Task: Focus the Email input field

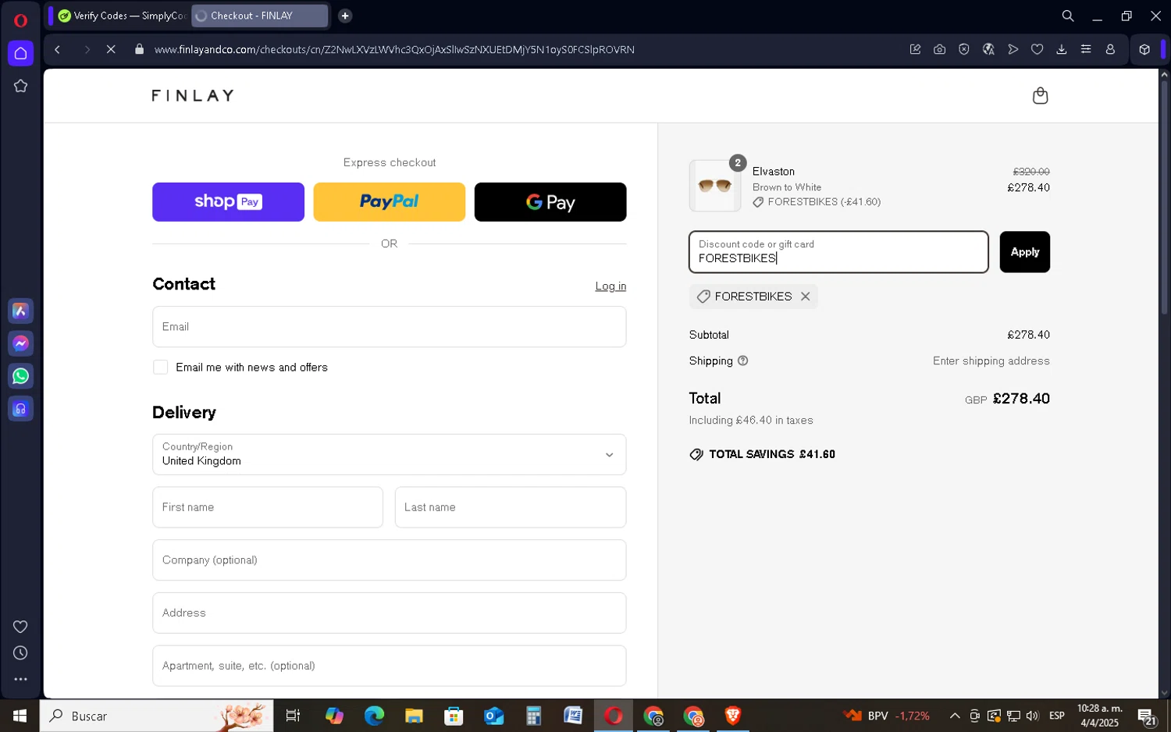Action: pyautogui.click(x=389, y=326)
